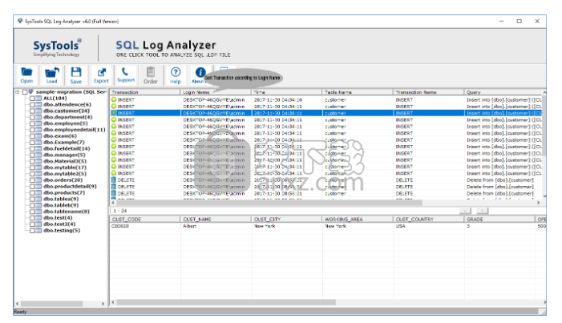Click the Save floppy disk icon
The image size is (562, 323).
[76, 75]
